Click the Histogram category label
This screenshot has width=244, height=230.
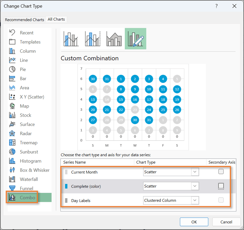[31, 161]
